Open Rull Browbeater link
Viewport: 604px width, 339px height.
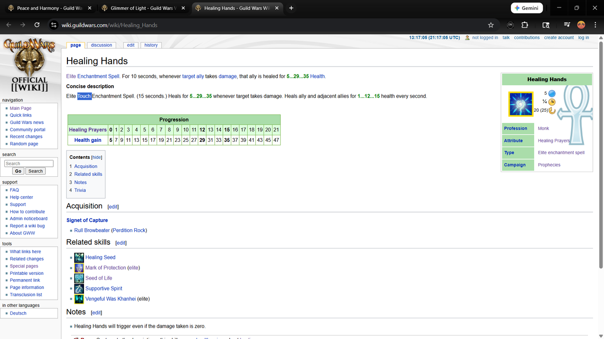pos(92,231)
